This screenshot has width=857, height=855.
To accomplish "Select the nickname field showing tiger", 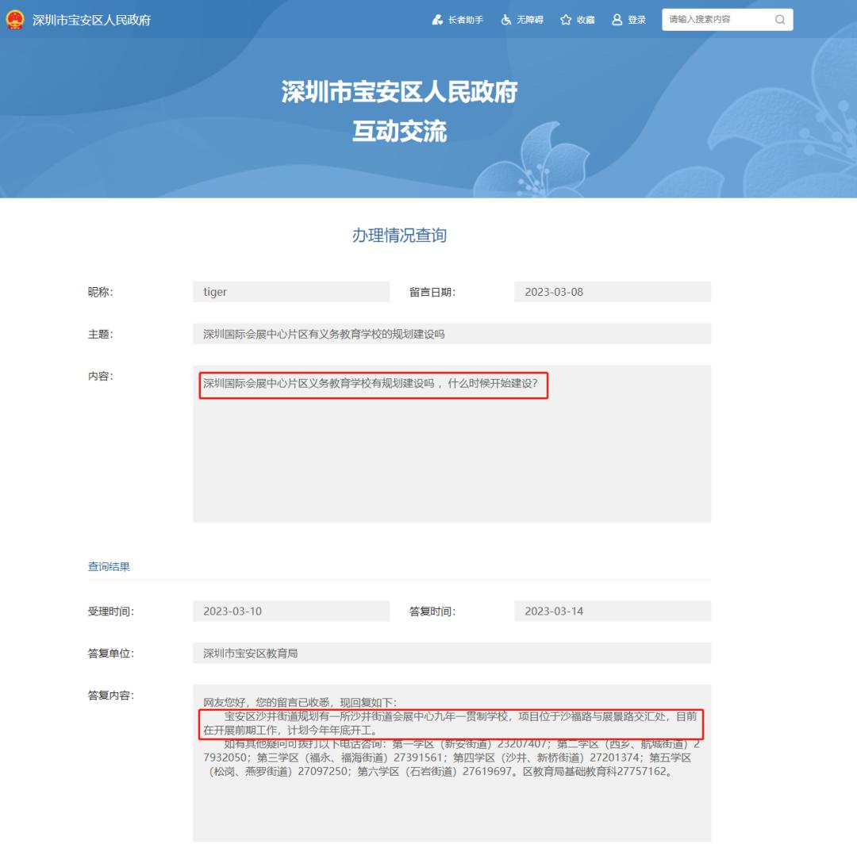I will point(291,292).
